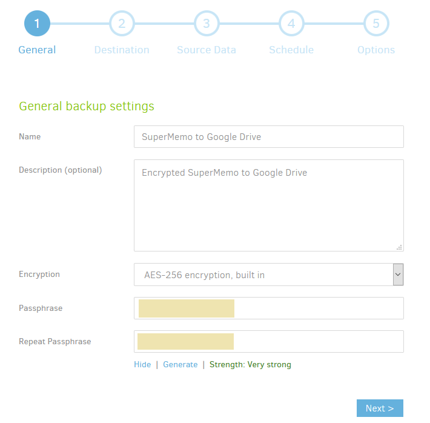
Task: Click the step 1 circle icon
Action: point(38,24)
